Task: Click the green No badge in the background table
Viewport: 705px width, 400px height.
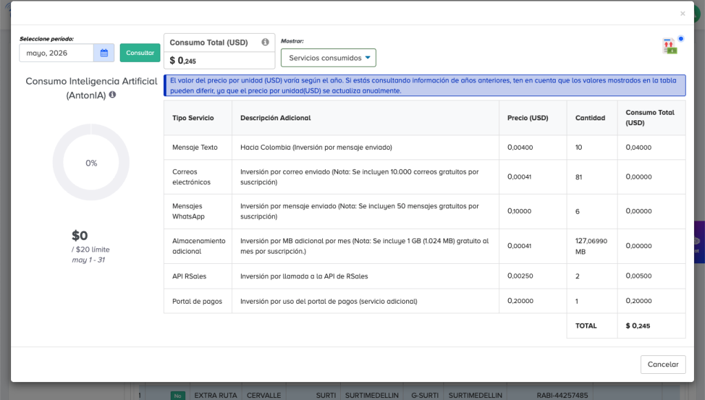Action: point(178,395)
